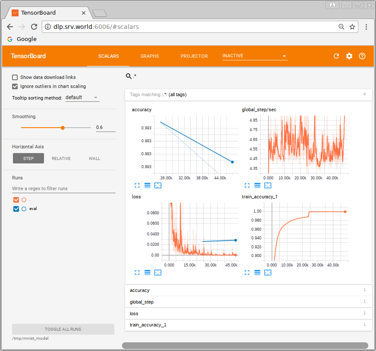Open a new browser tab
Image resolution: width=376 pixels, height=351 pixels.
point(100,13)
